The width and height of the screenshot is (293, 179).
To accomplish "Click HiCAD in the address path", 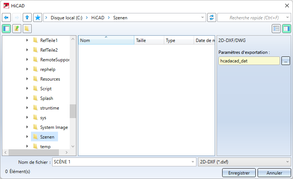I will click(x=98, y=18).
